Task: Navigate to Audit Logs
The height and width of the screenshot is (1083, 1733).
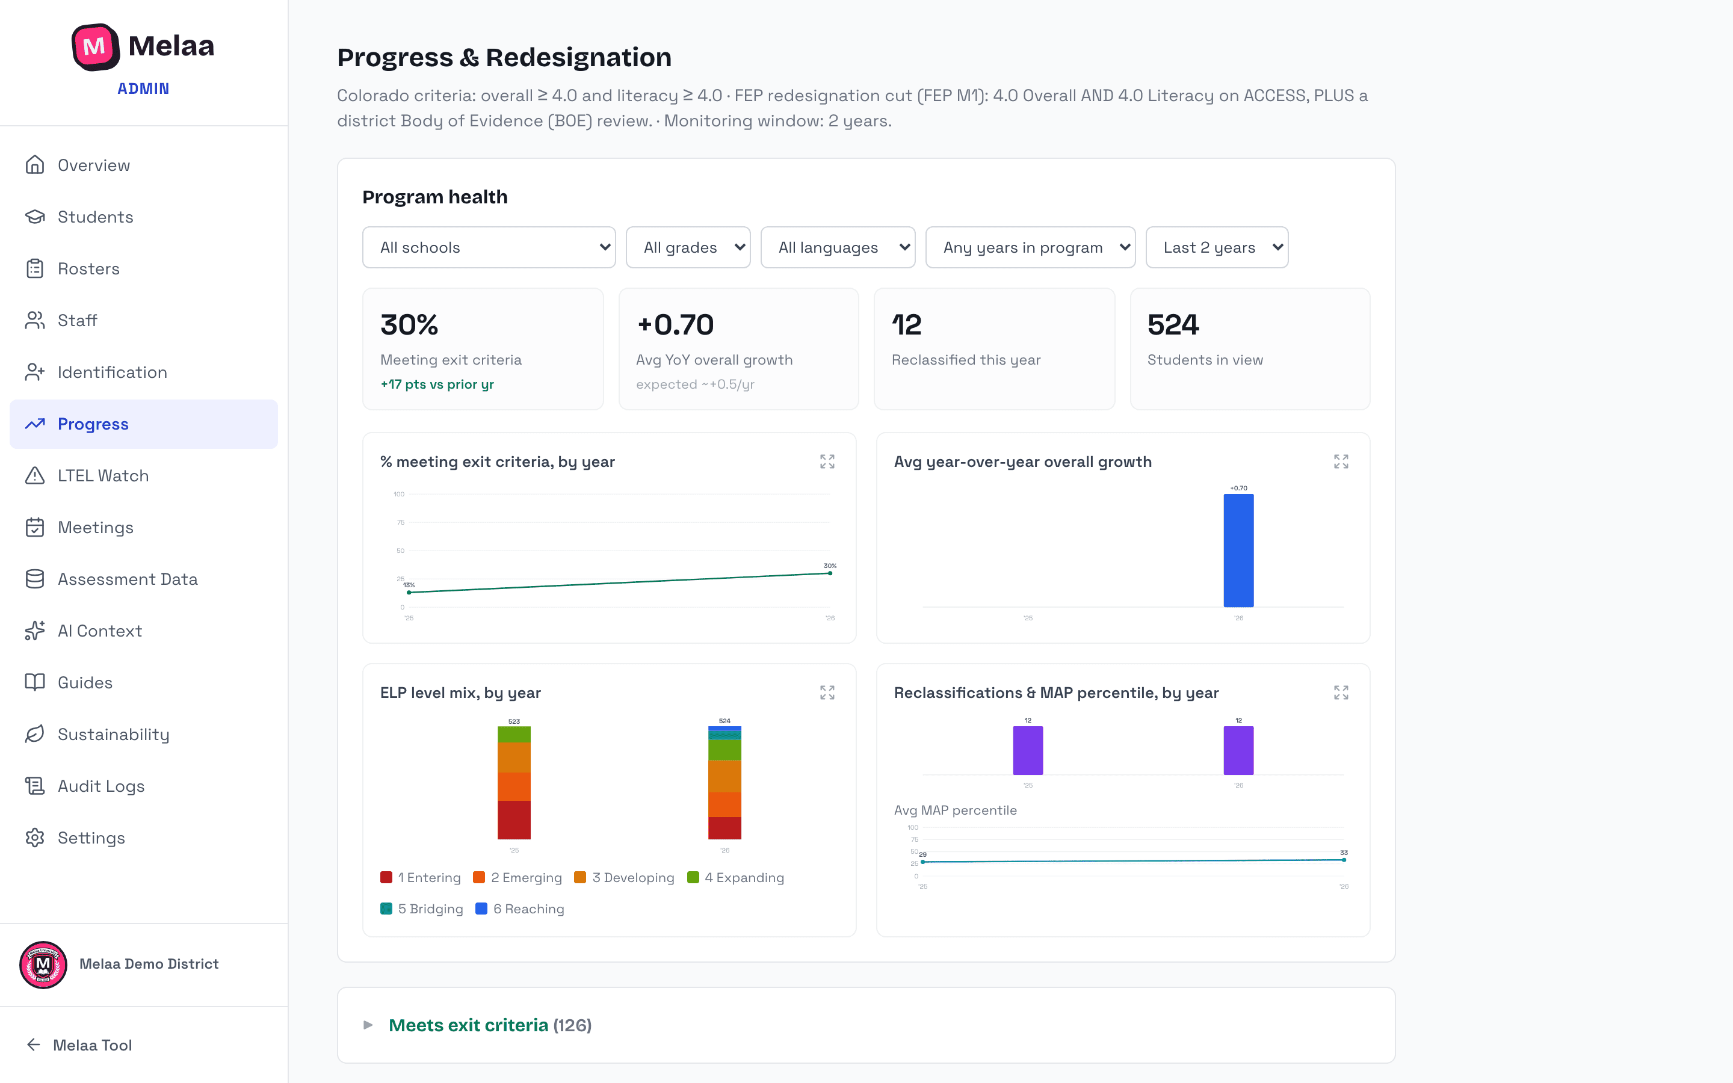Action: point(144,786)
